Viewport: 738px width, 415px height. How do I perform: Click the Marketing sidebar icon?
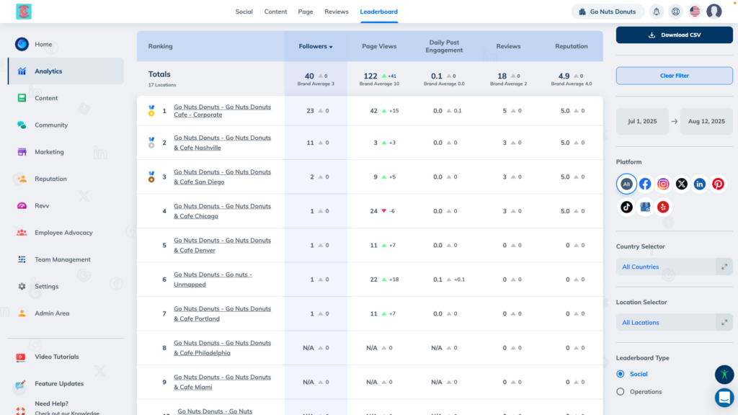[x=22, y=151]
